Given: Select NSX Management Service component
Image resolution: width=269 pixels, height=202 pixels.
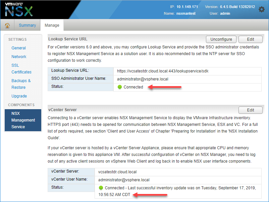Looking at the screenshot, I should click(23, 120).
